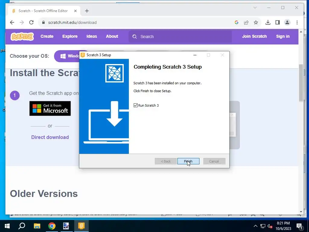This screenshot has height=232, width=309.
Task: Open a new Chrome tab
Action: coord(87,11)
